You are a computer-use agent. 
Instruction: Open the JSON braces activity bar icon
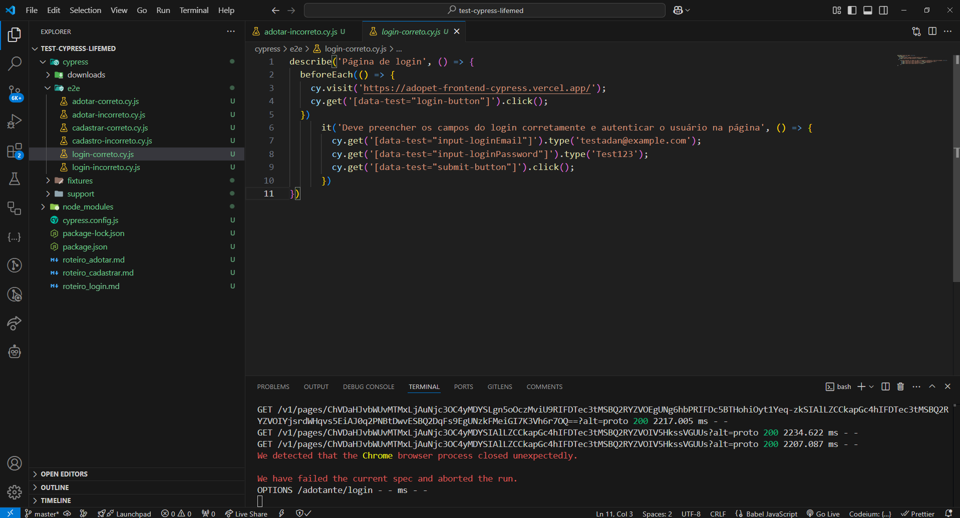(15, 237)
